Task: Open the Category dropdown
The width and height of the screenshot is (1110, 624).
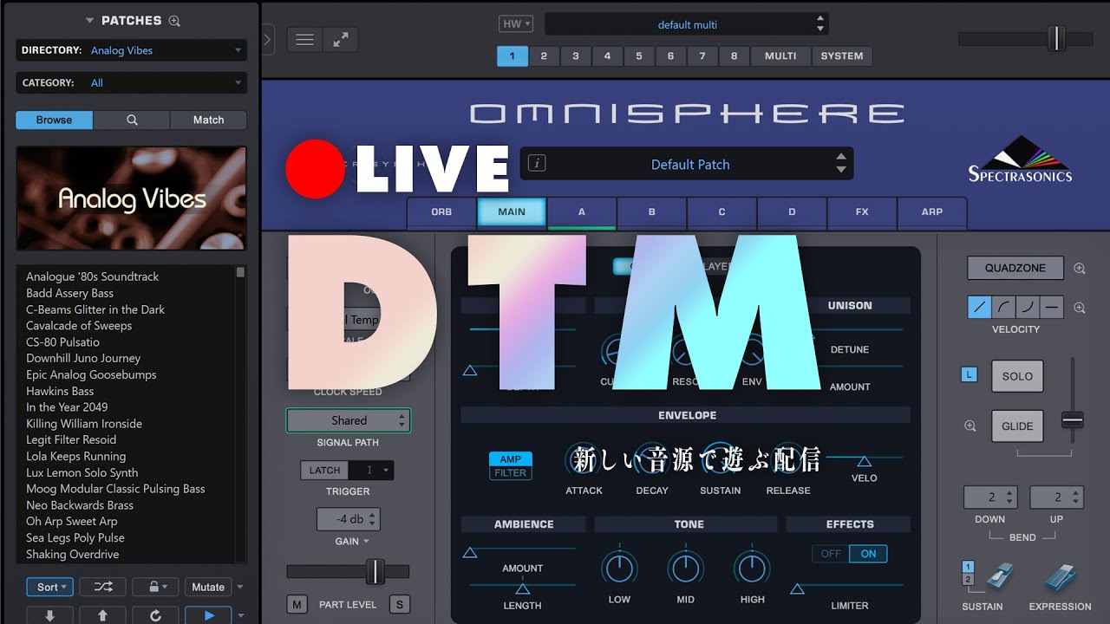Action: [131, 82]
